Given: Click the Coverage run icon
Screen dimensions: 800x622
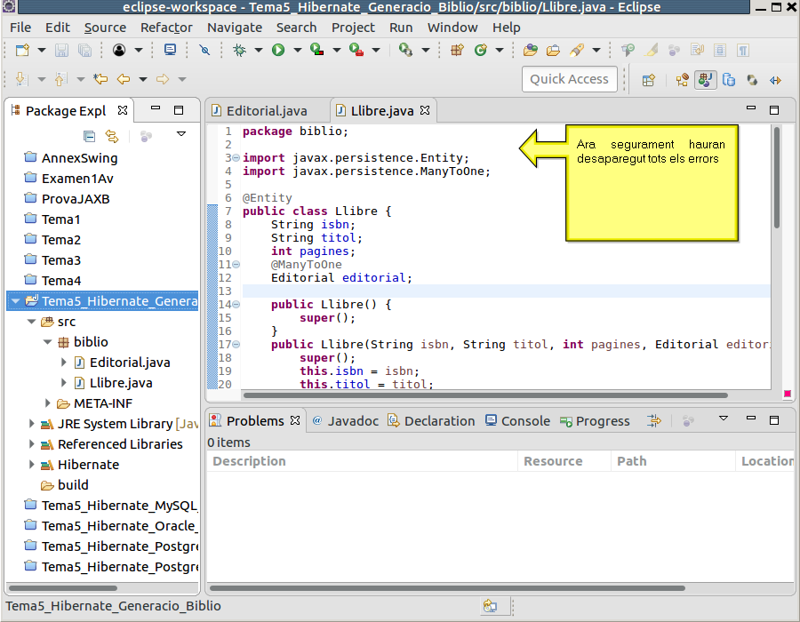Looking at the screenshot, I should pyautogui.click(x=316, y=50).
